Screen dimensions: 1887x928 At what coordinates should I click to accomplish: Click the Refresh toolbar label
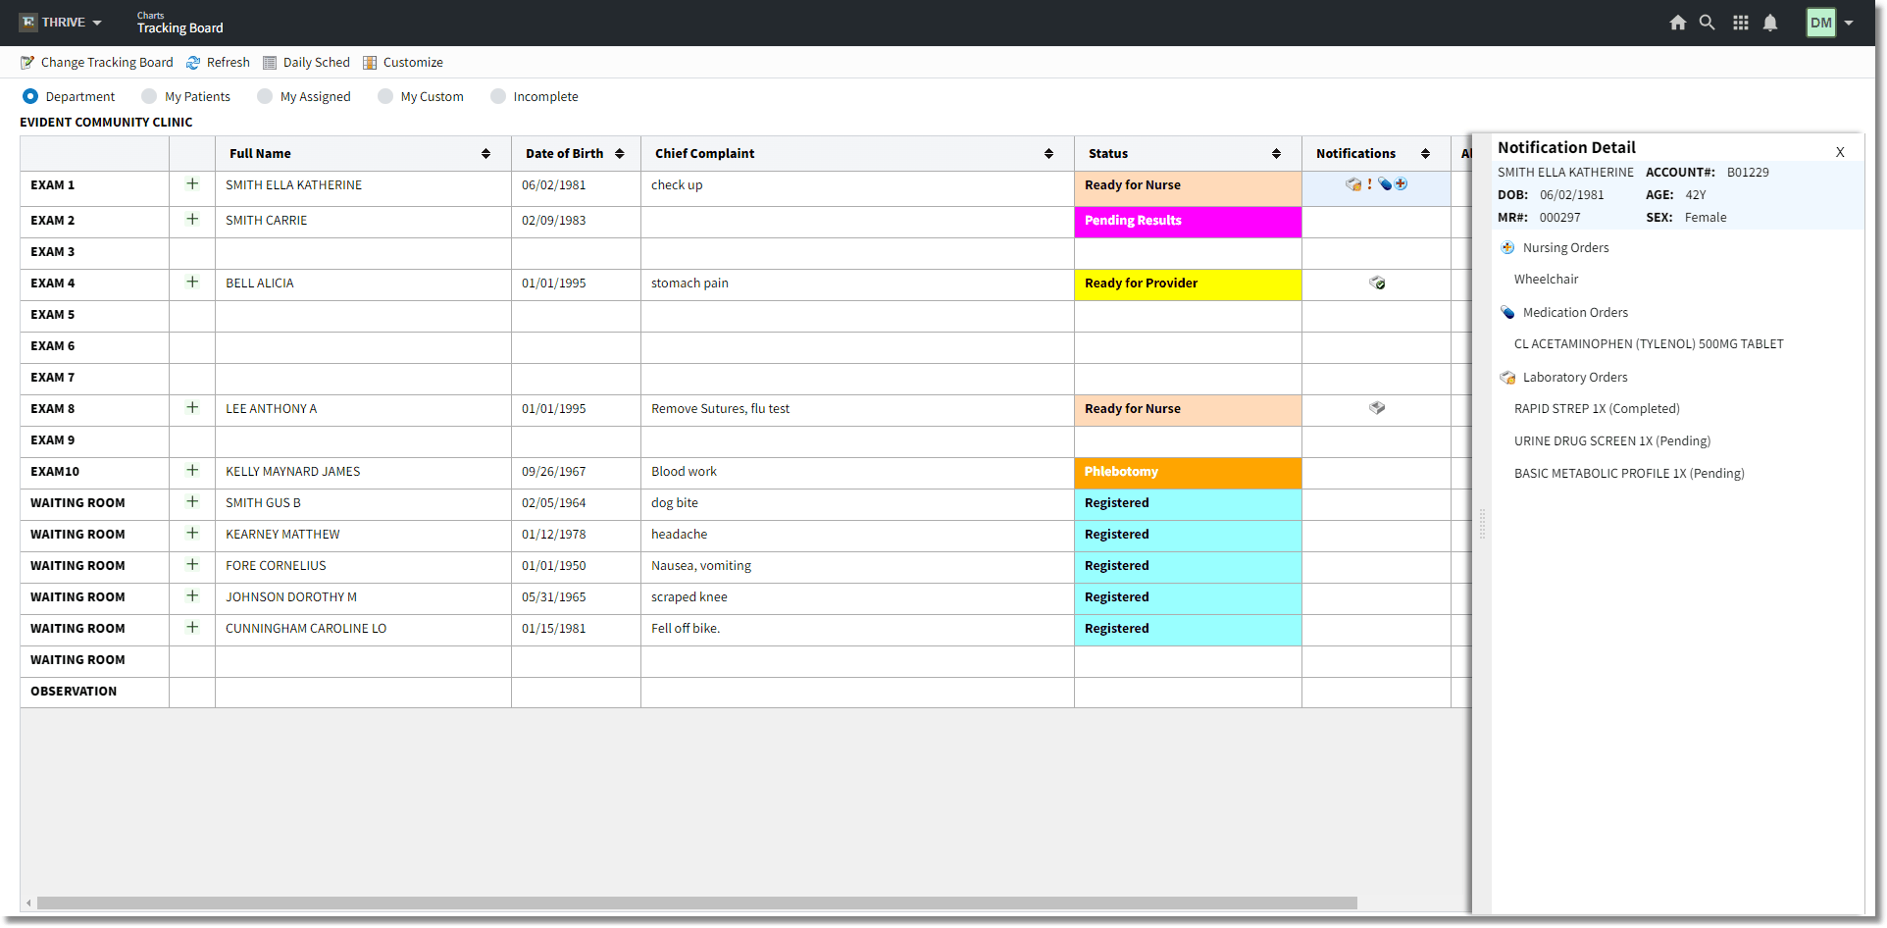click(x=229, y=63)
